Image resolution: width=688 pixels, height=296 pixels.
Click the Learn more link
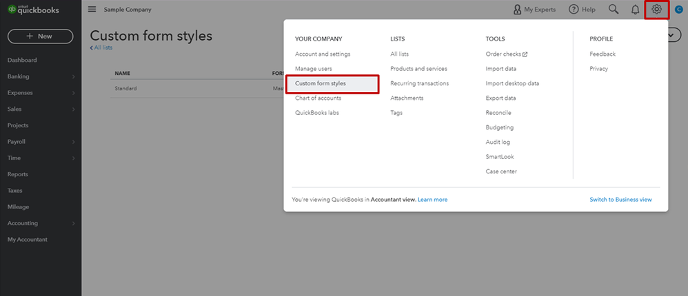coord(433,199)
